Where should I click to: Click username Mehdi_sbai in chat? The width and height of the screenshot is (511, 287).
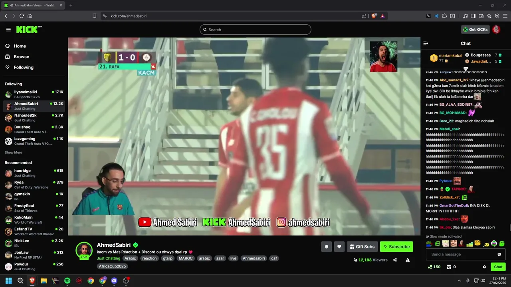[449, 129]
